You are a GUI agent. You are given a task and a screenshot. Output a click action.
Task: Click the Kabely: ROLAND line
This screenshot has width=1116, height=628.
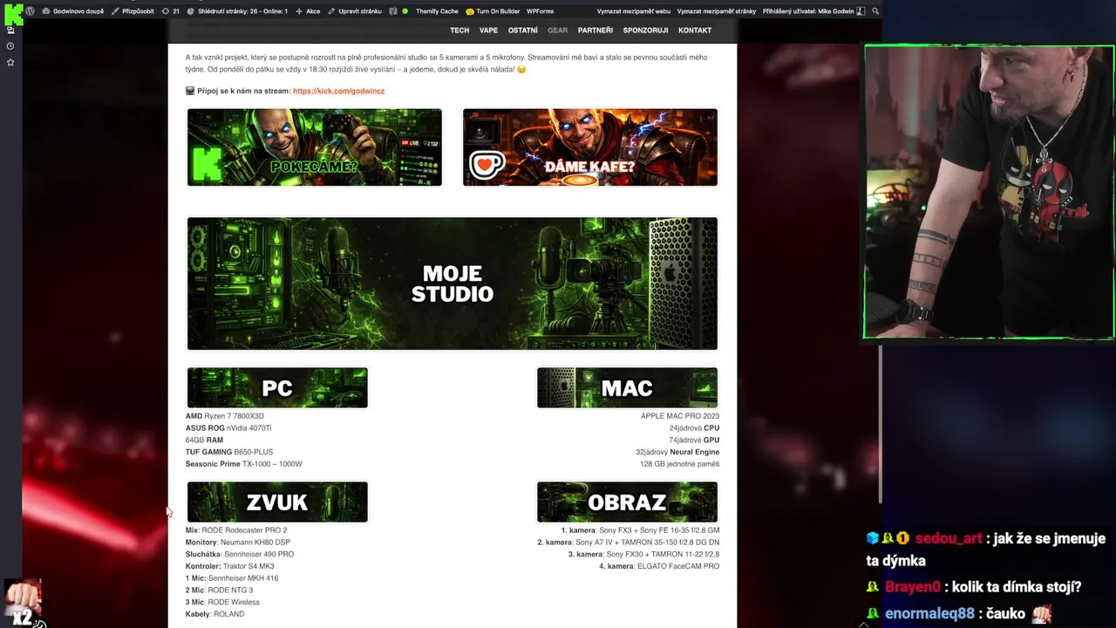(x=214, y=614)
